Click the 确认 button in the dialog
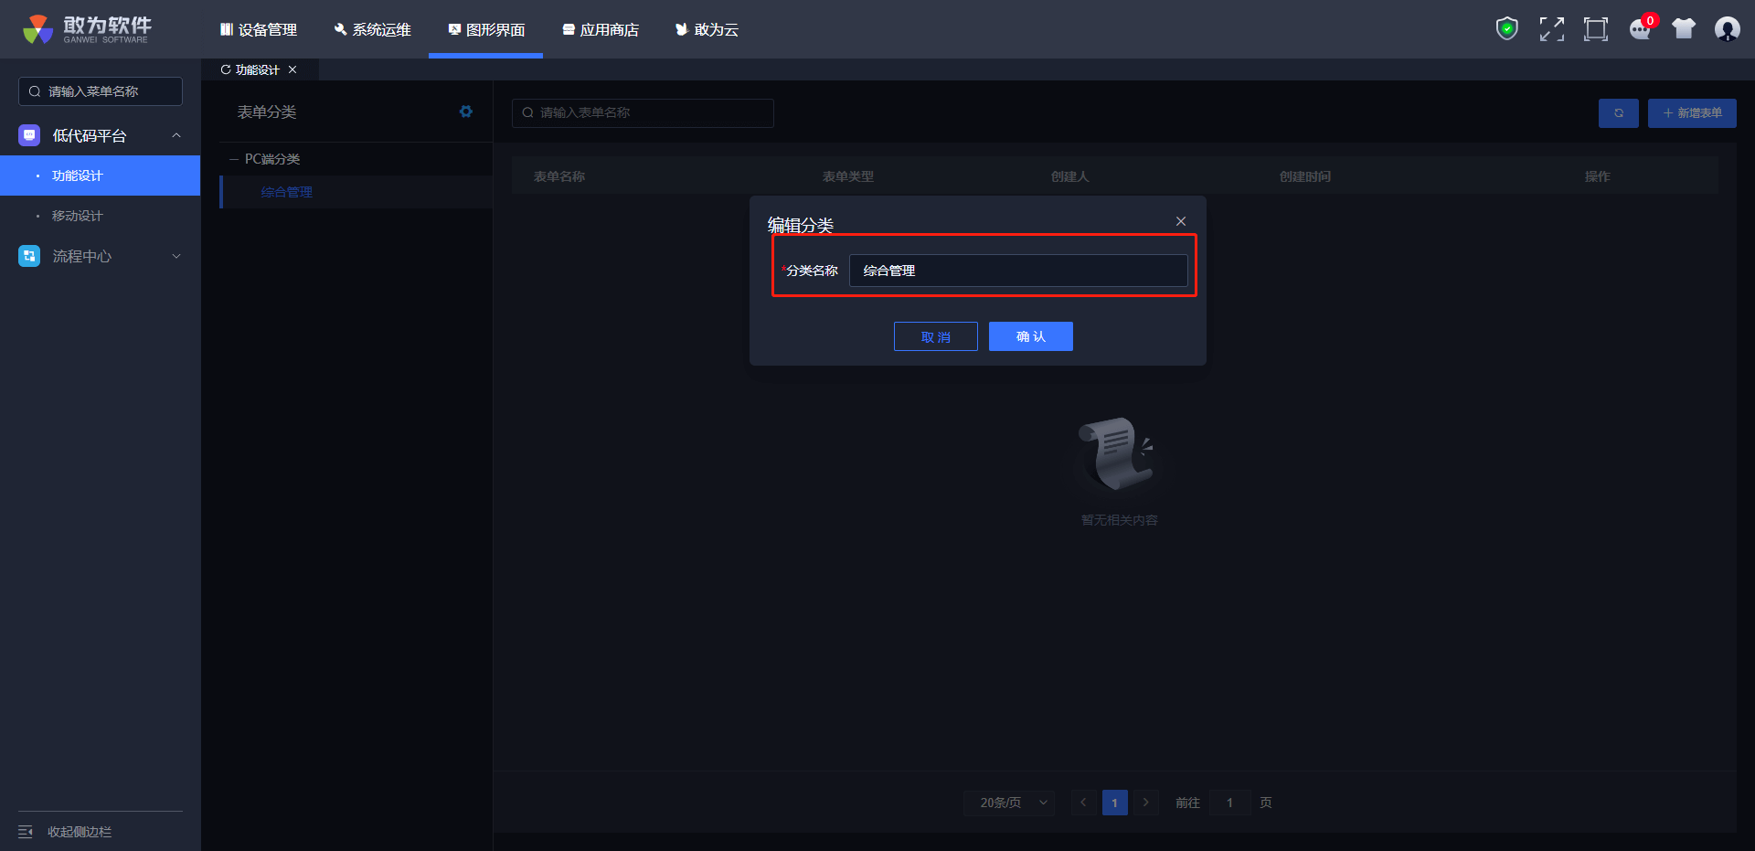Image resolution: width=1755 pixels, height=851 pixels. [x=1031, y=336]
